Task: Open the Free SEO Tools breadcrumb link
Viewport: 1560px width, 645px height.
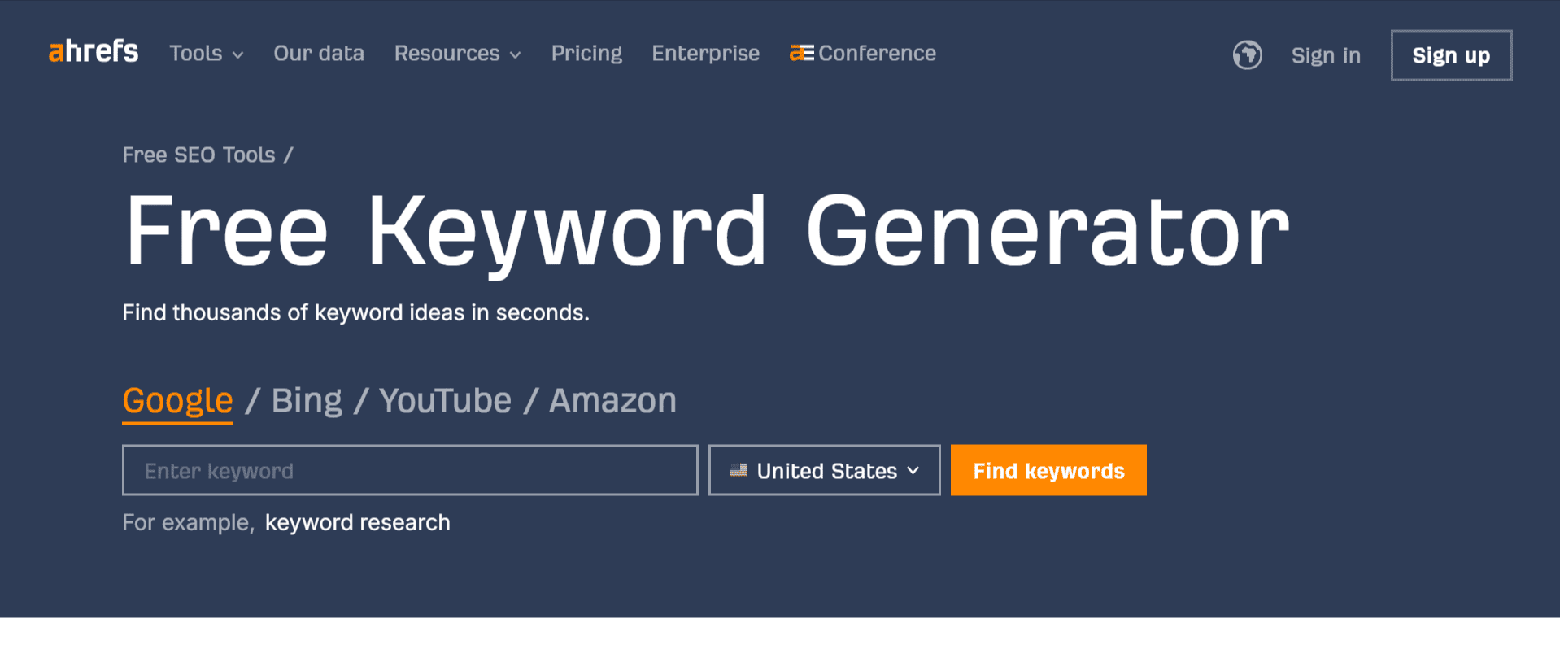Action: coord(198,154)
